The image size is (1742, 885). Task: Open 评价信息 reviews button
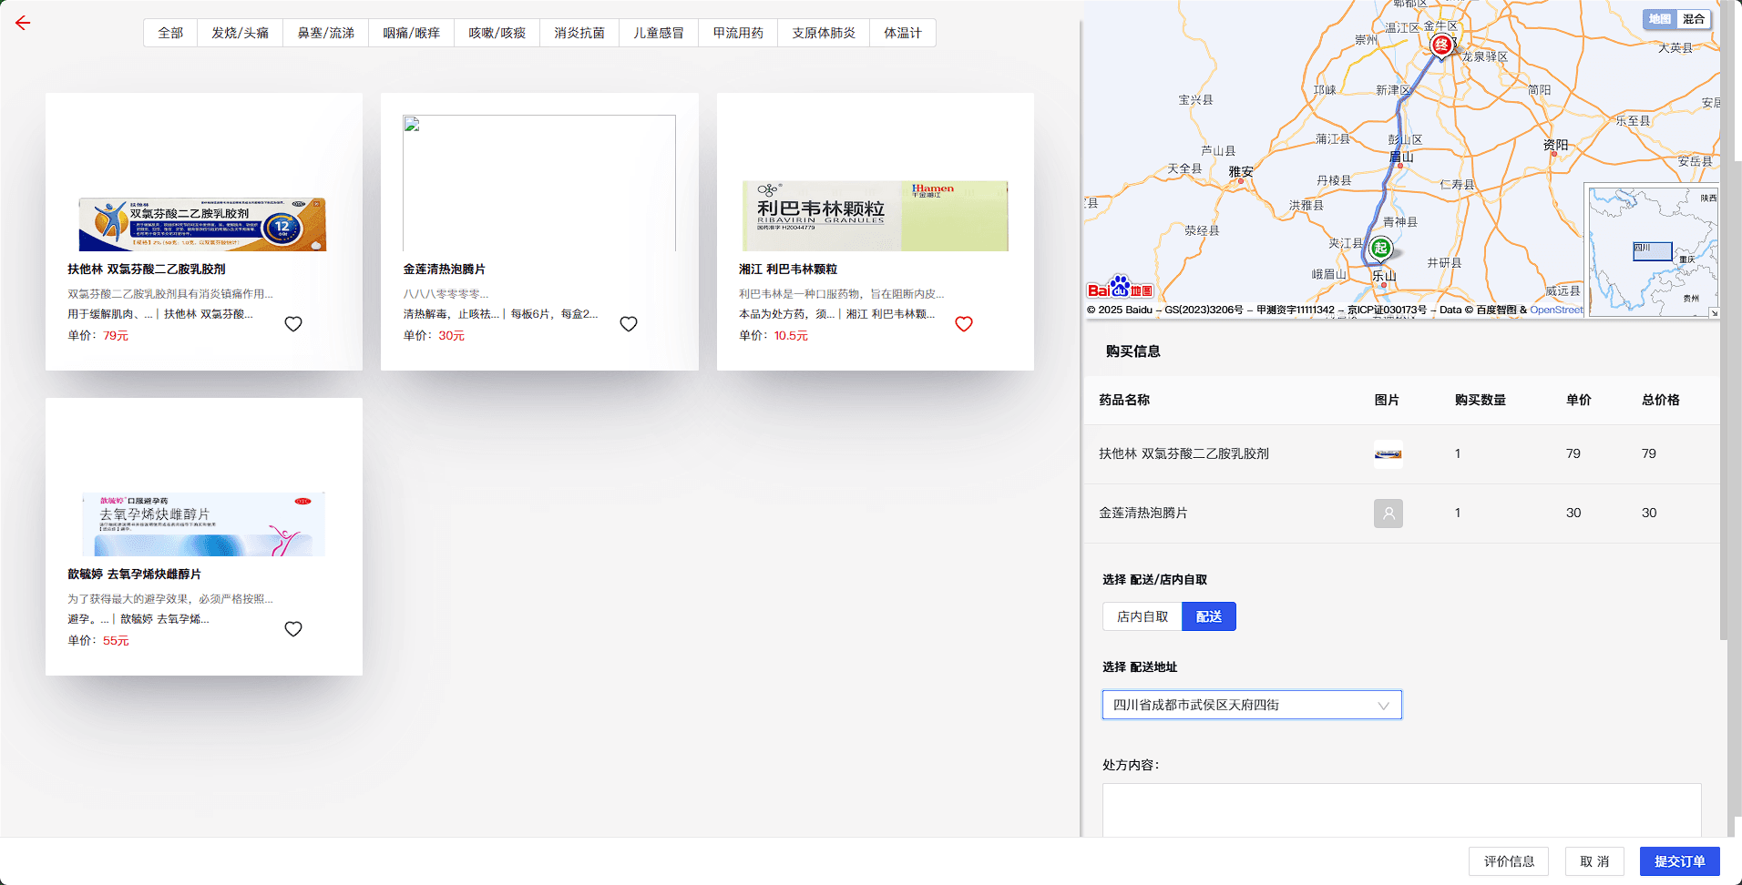point(1509,861)
